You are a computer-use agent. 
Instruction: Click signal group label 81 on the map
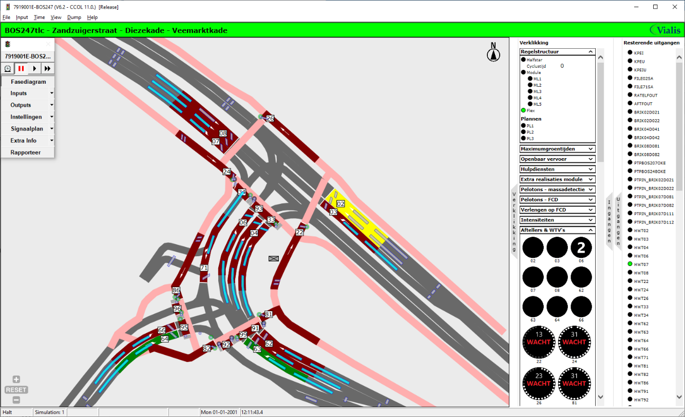[x=269, y=314]
